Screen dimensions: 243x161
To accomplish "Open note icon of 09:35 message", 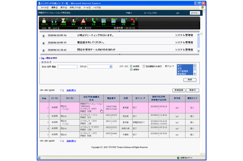I will 44,43.
